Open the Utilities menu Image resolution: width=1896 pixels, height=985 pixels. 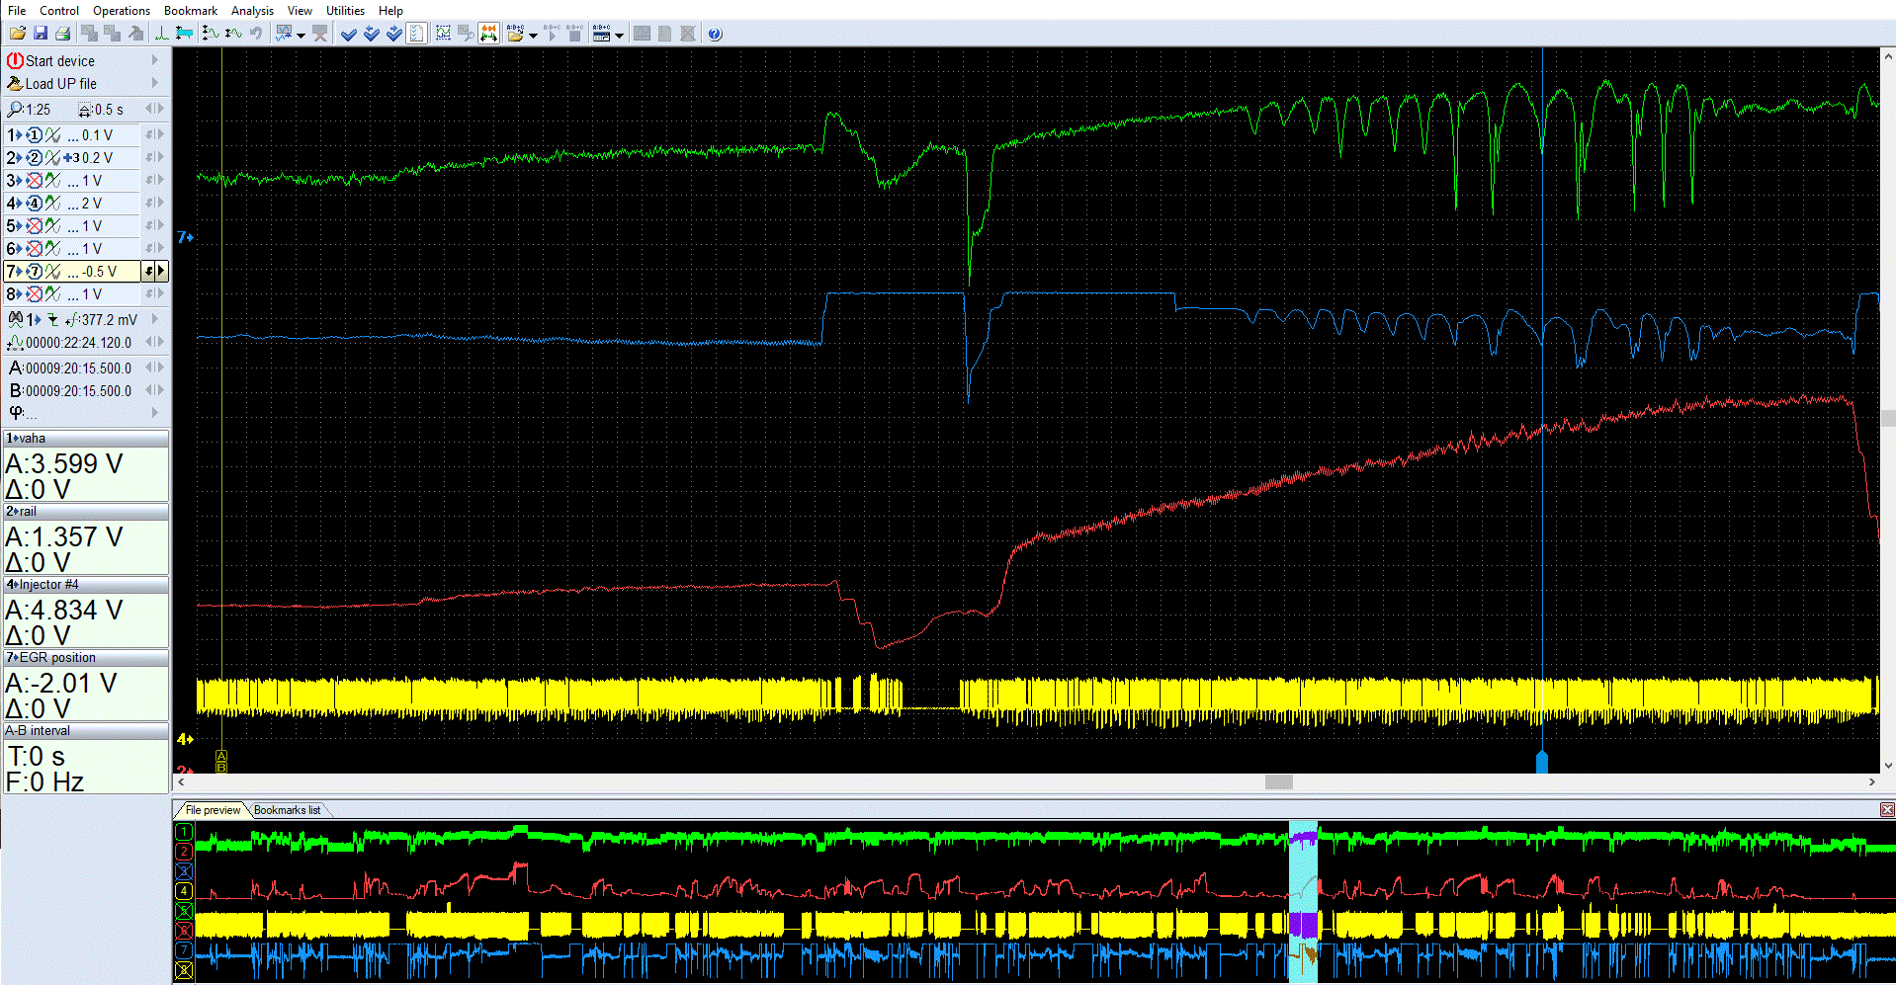click(345, 10)
